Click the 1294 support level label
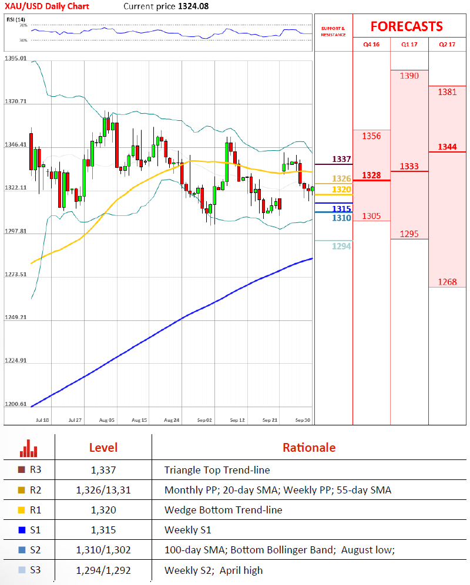The image size is (470, 585). pos(341,246)
